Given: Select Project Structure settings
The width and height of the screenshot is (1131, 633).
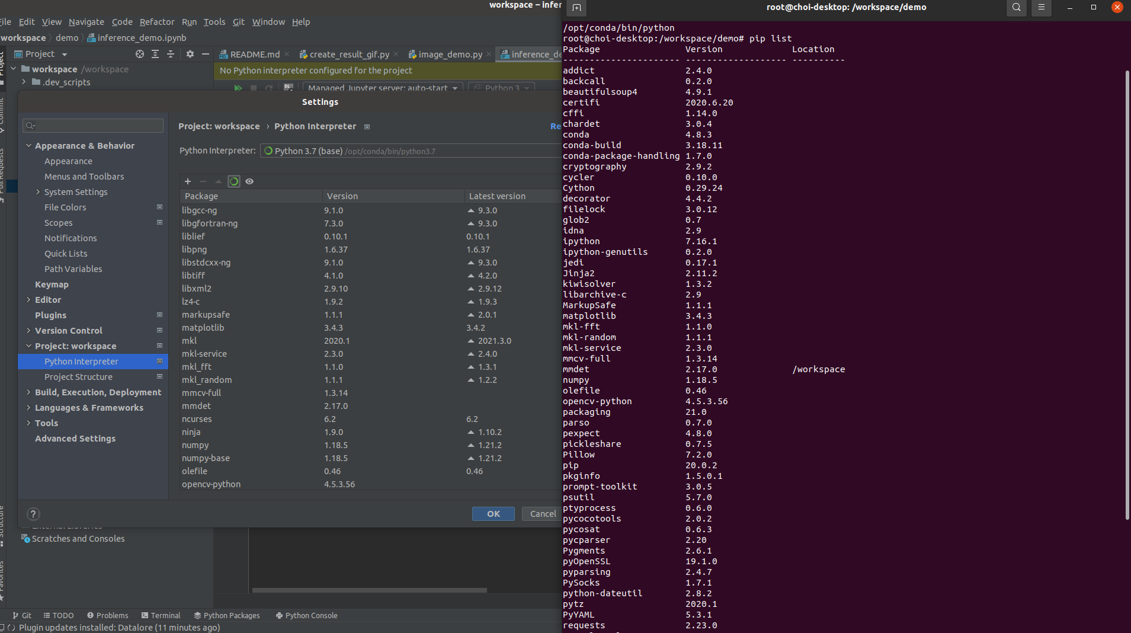Looking at the screenshot, I should (x=78, y=377).
